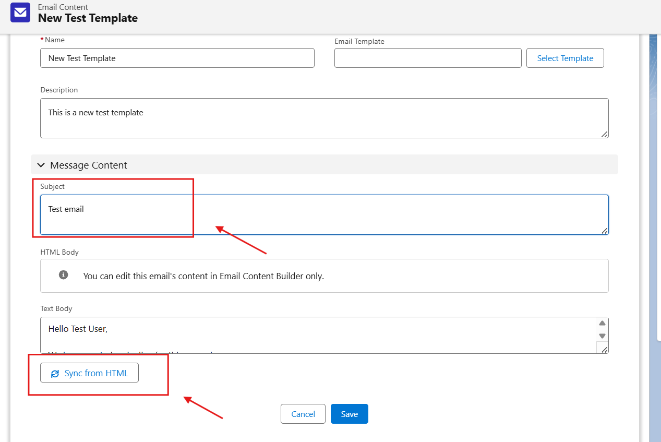Collapse Message Content section using the chevron

41,165
